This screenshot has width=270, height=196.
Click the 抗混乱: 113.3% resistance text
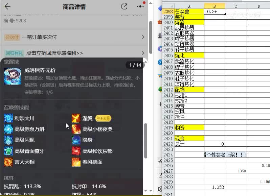23,187
